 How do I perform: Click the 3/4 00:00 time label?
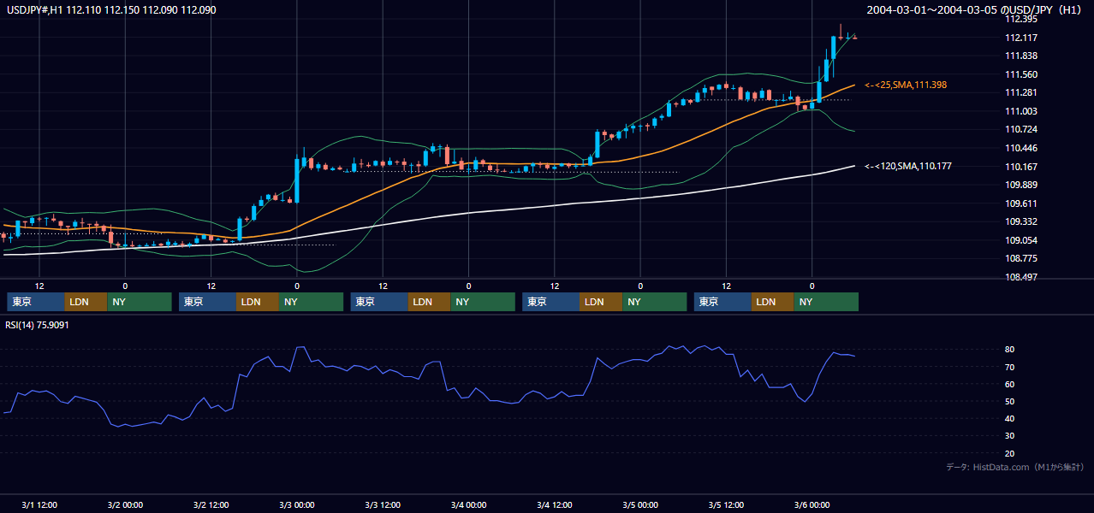pos(468,504)
